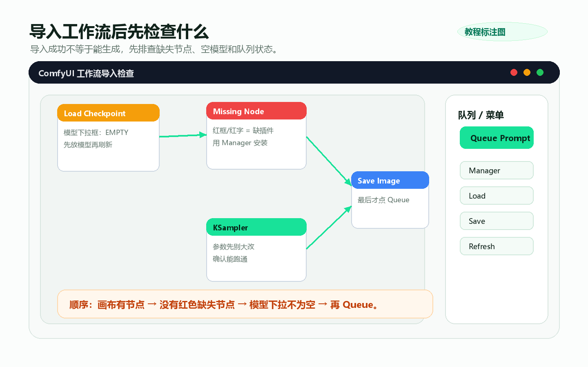The height and width of the screenshot is (367, 588).
Task: Open the Manager menu button
Action: [x=497, y=170]
